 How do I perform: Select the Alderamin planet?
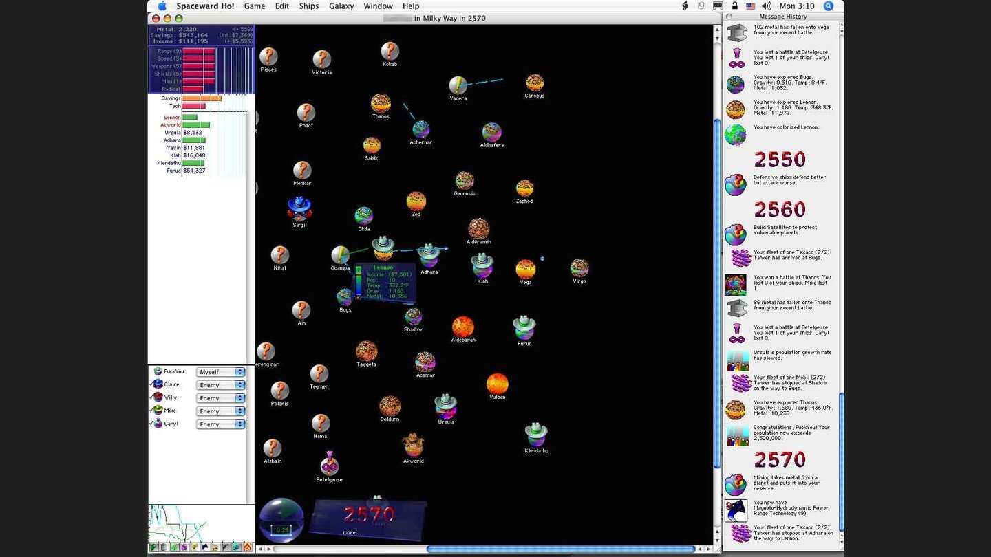[x=478, y=228]
